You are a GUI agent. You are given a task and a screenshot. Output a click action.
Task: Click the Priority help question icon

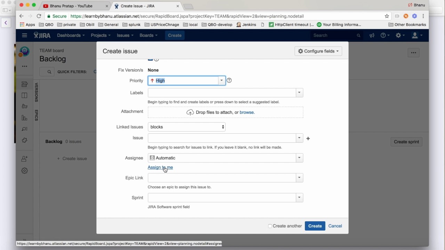pos(229,80)
